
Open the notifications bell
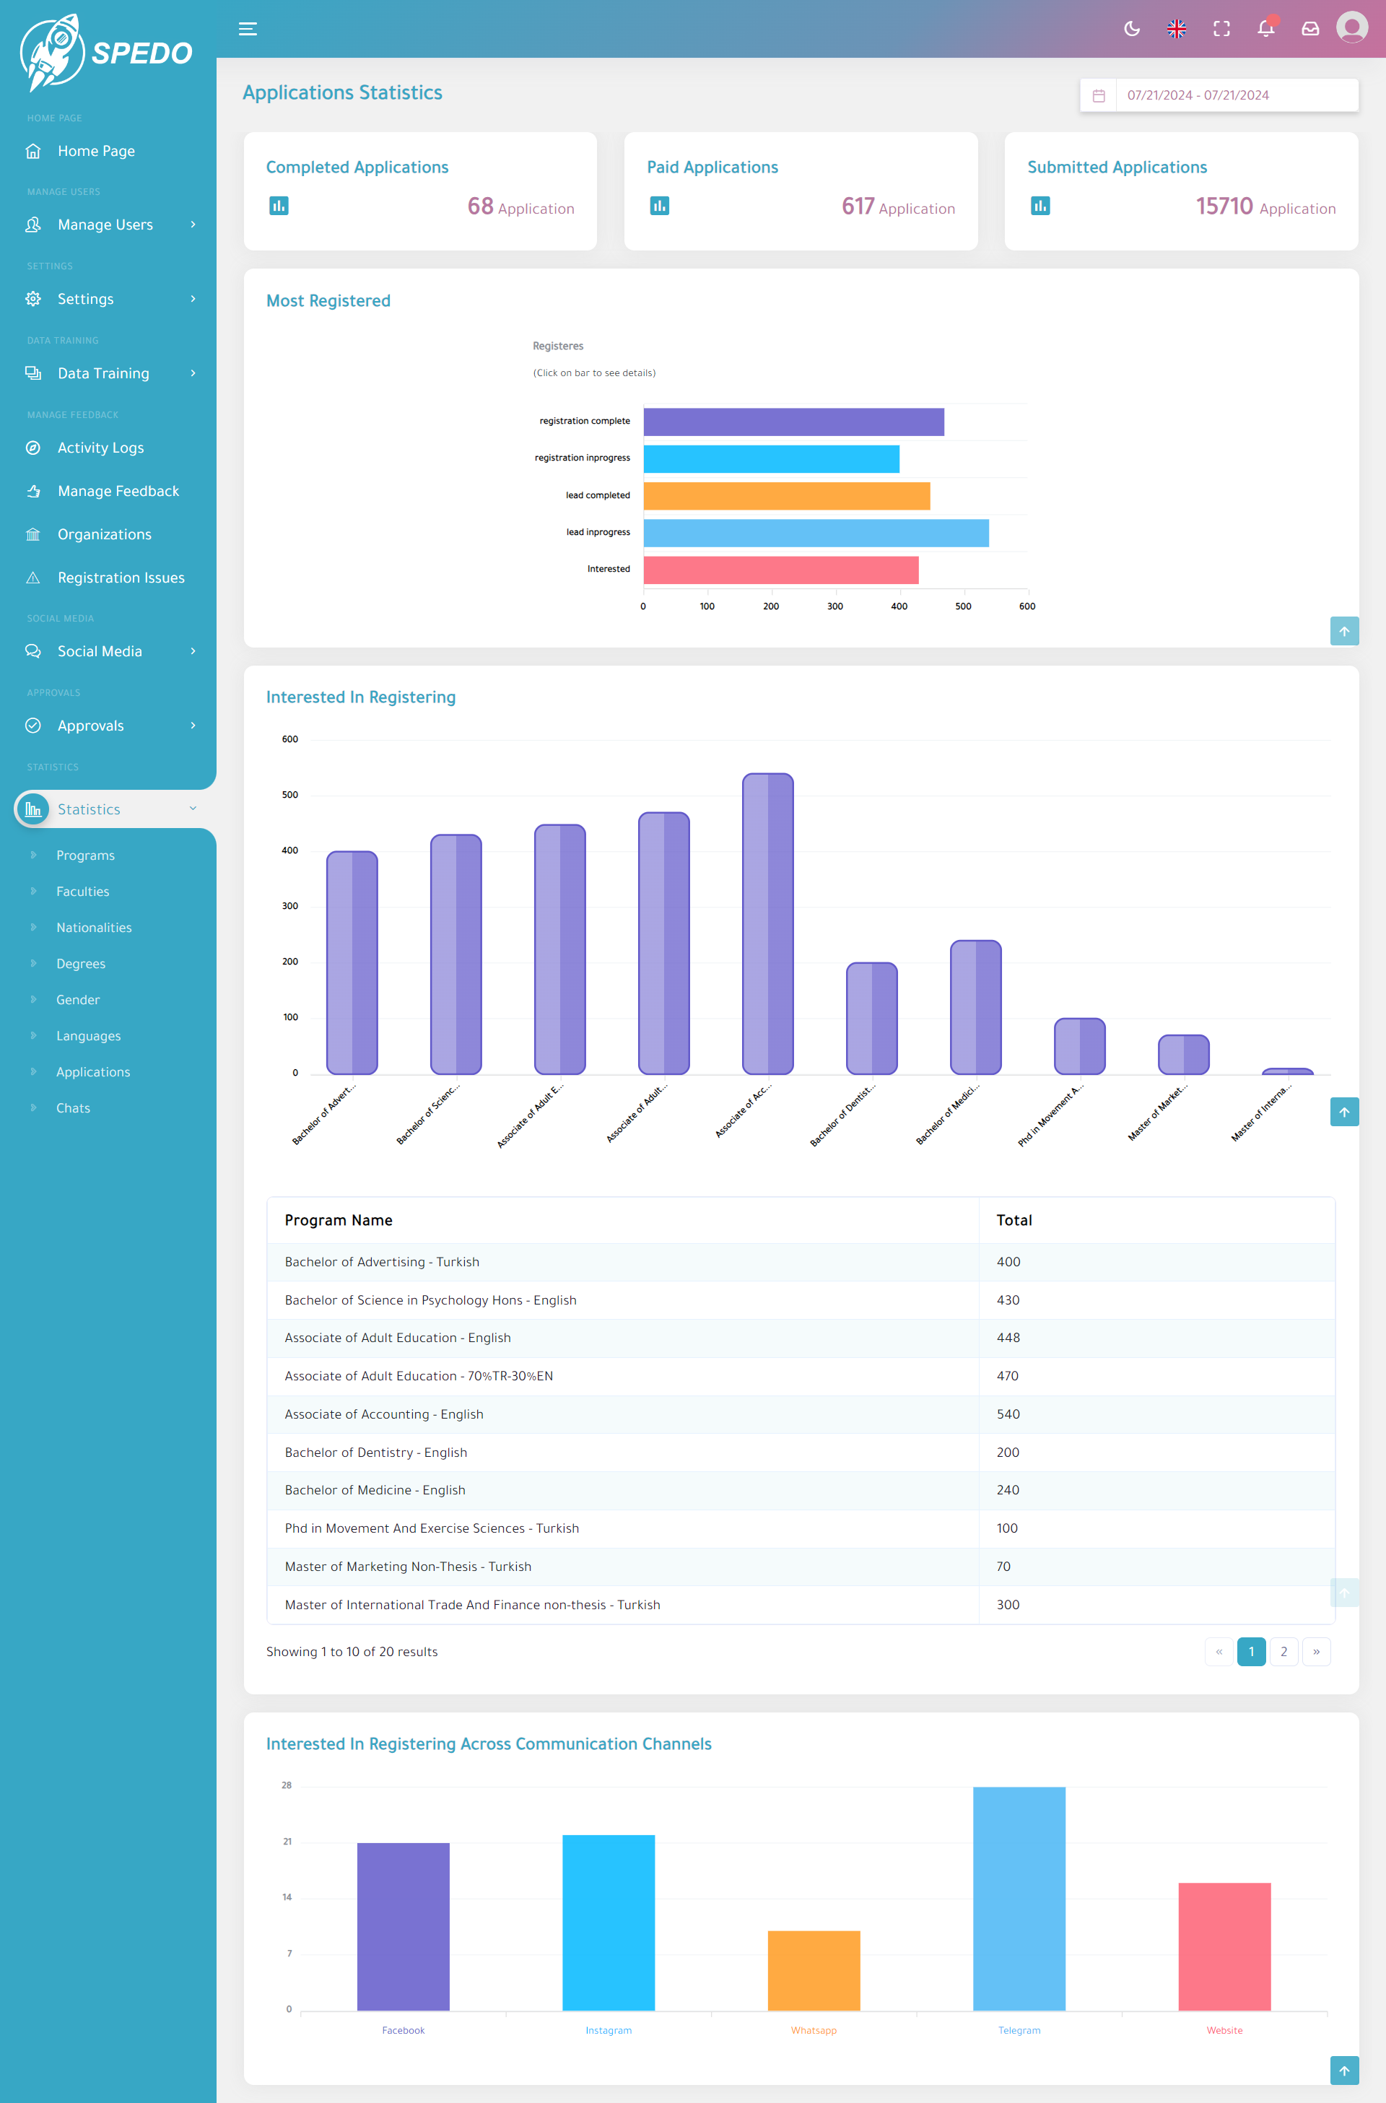coord(1265,29)
